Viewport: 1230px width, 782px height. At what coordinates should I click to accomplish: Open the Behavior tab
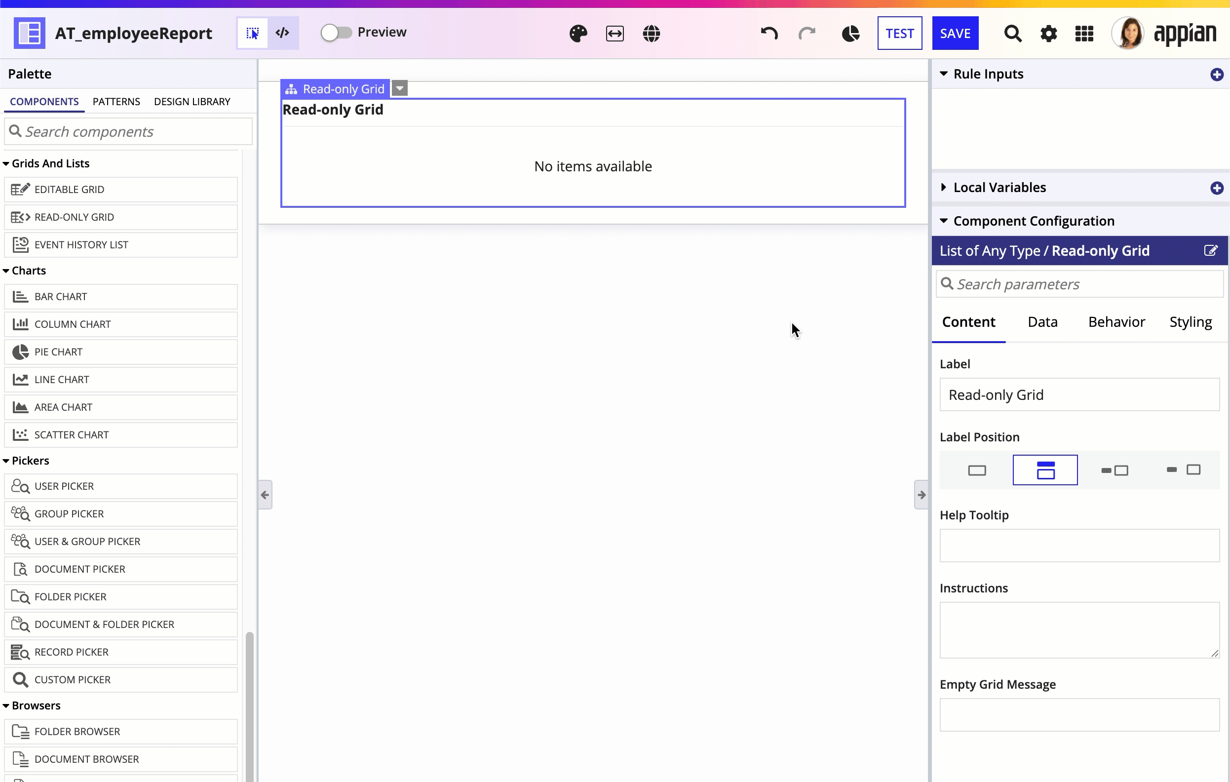tap(1116, 322)
